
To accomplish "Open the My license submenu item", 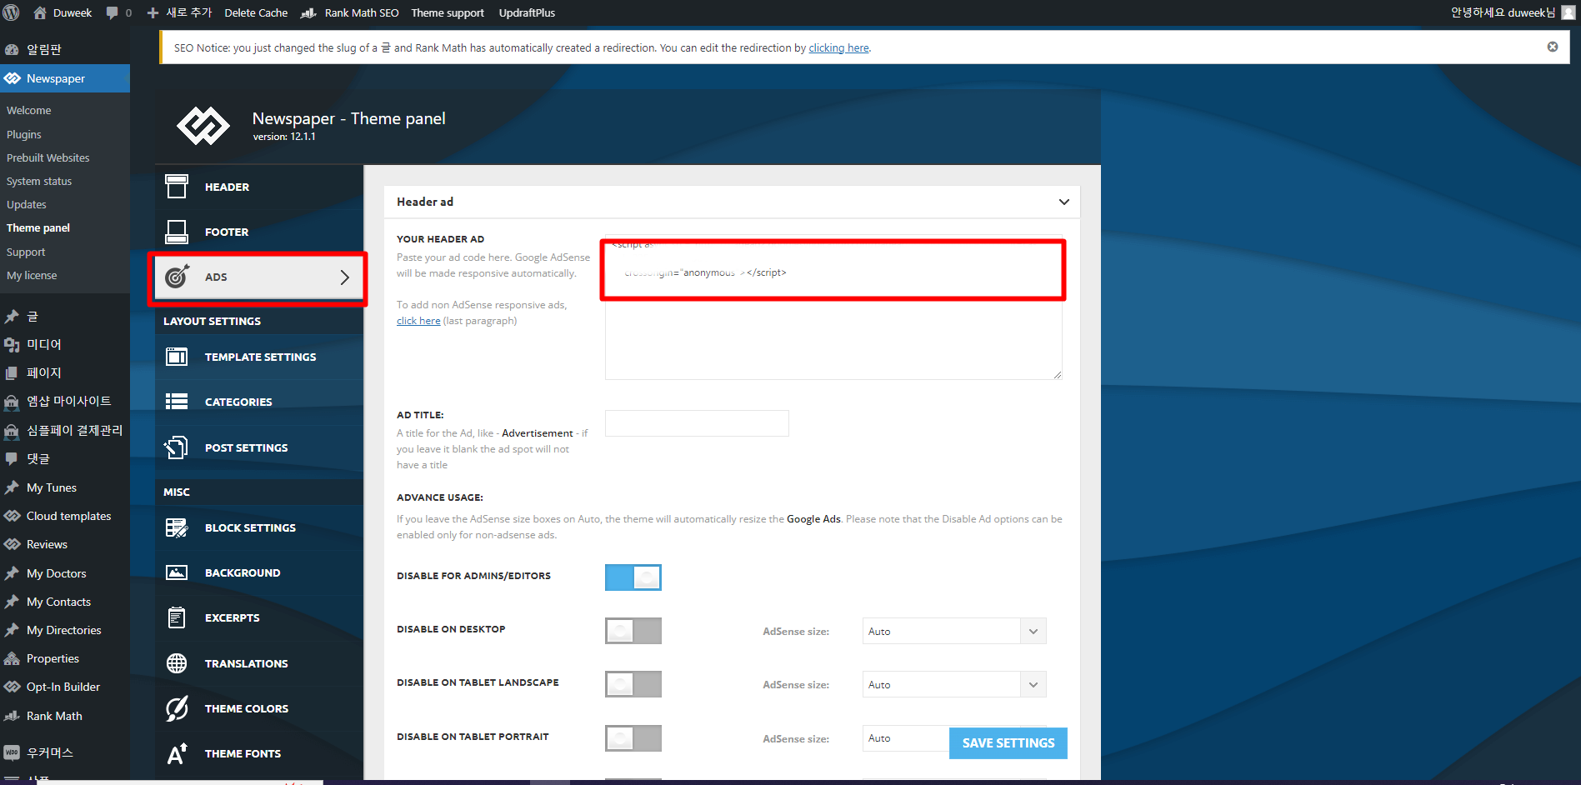I will click(x=32, y=275).
